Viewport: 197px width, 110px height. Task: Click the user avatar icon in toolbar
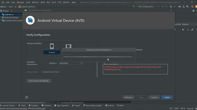coord(196,7)
